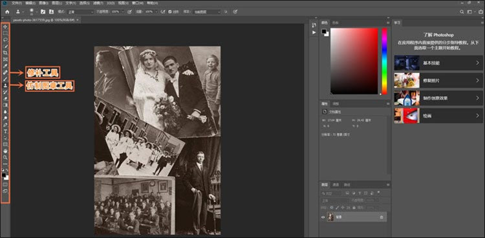Open the Clone Source panel icon

click(x=51, y=12)
